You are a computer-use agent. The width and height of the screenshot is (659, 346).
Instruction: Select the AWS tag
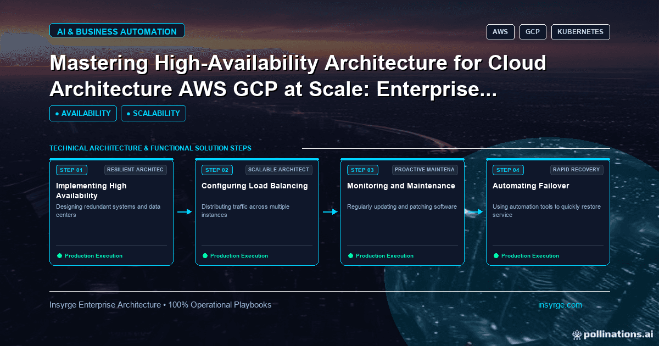pyautogui.click(x=500, y=32)
